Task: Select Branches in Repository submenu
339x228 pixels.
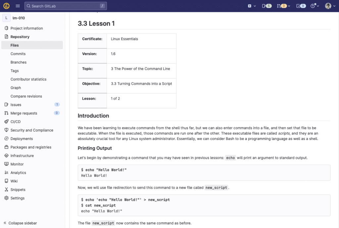Action: (x=19, y=62)
